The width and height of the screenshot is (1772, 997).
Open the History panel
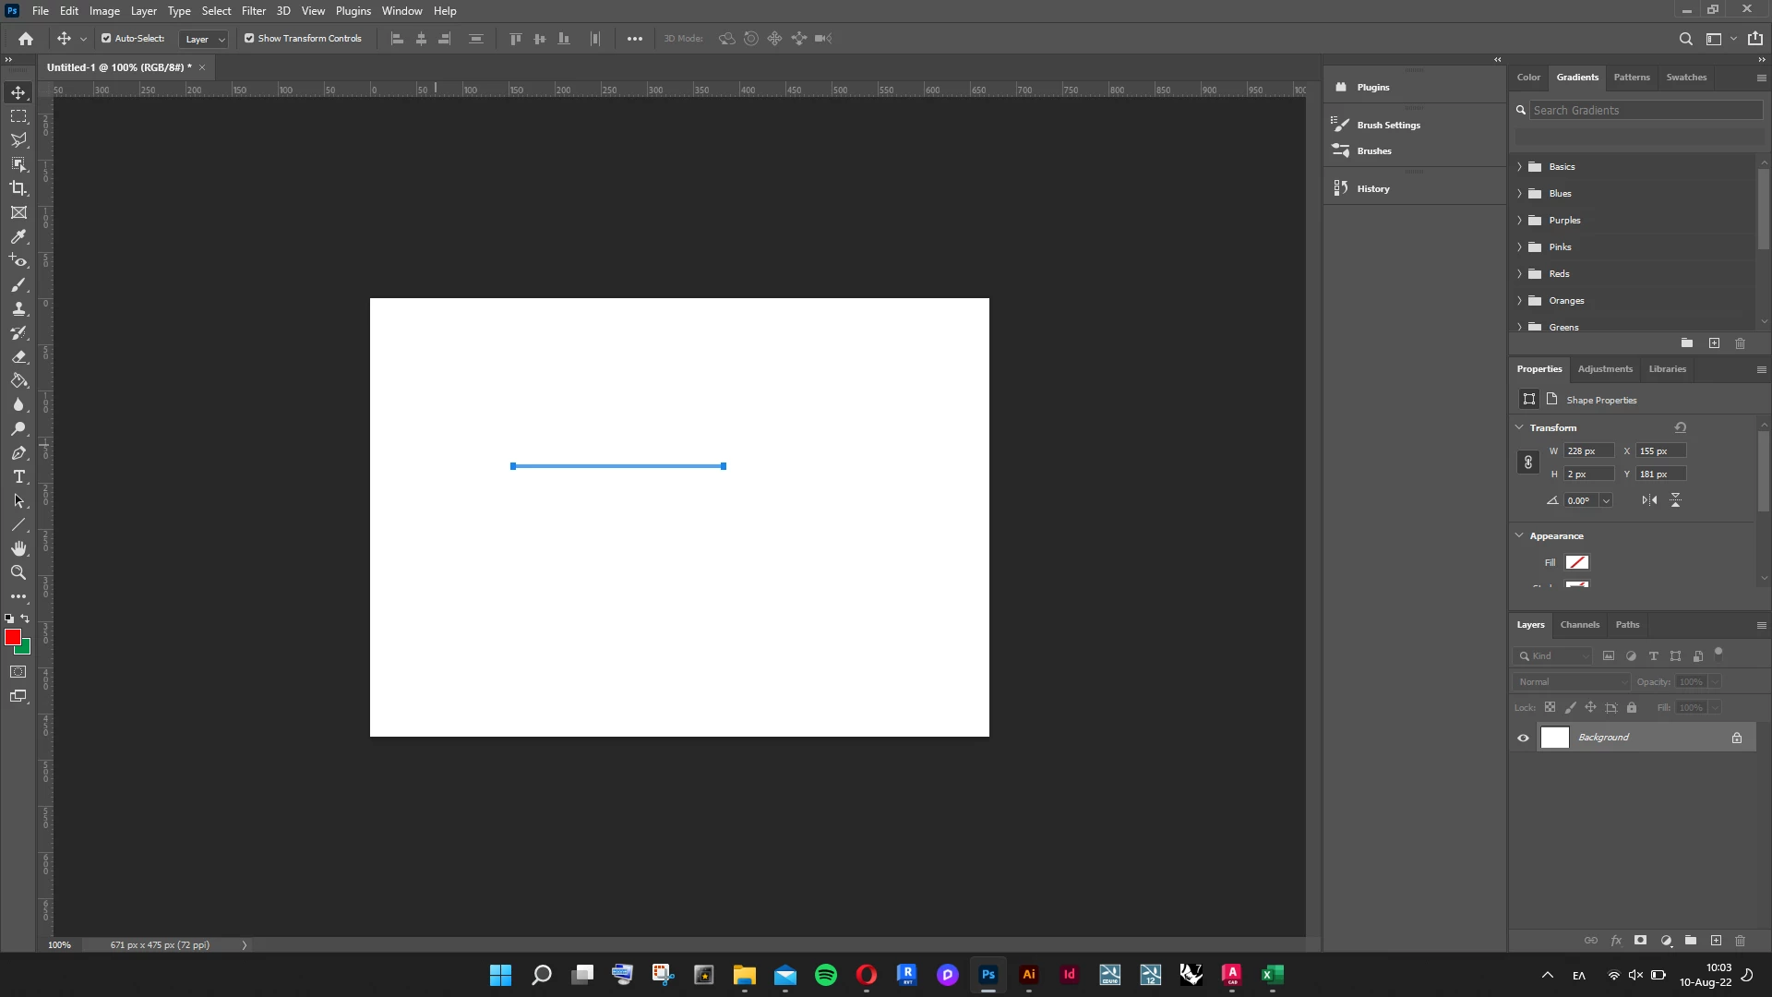coord(1372,188)
